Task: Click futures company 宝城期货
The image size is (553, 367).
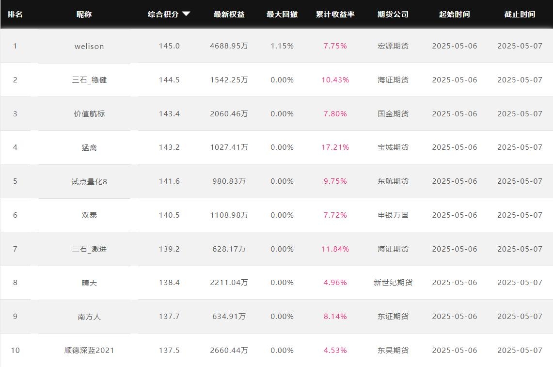Action: click(393, 147)
